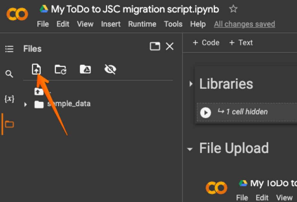Open the search (find and replace) sidebar icon
Image resolution: width=297 pixels, height=202 pixels.
[9, 74]
